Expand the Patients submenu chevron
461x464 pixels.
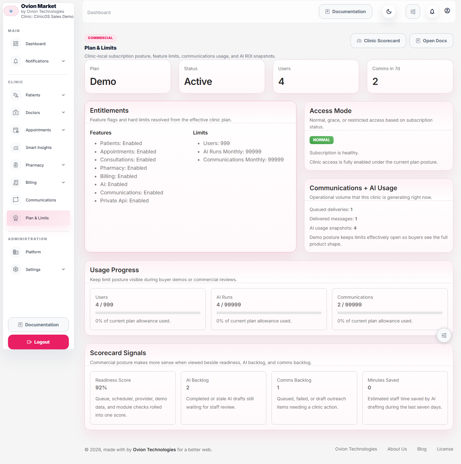pos(63,95)
